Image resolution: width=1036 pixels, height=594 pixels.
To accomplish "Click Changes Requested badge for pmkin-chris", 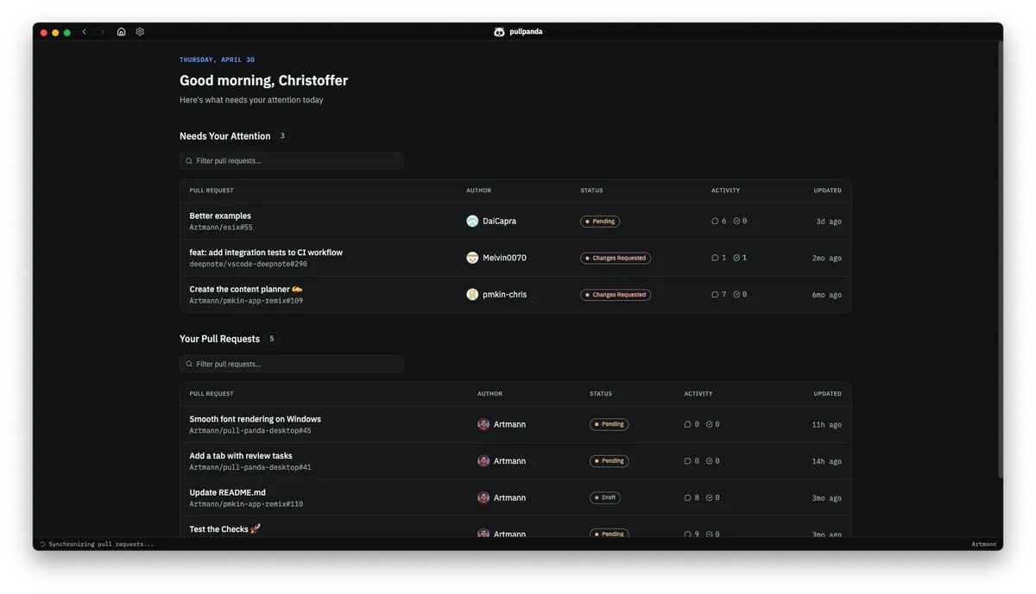I will (x=616, y=295).
